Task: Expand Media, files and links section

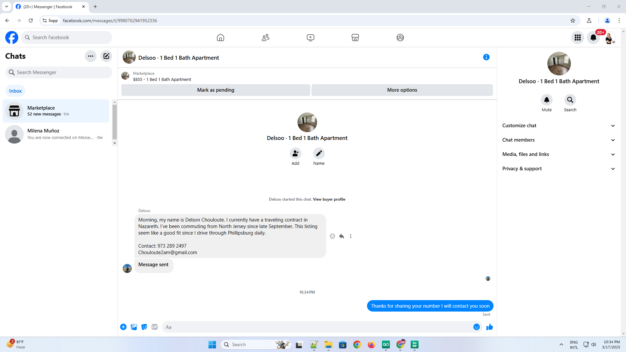Action: [559, 154]
